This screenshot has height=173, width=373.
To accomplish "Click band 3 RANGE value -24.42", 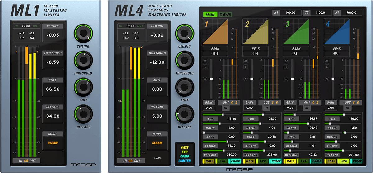I will point(312,128).
